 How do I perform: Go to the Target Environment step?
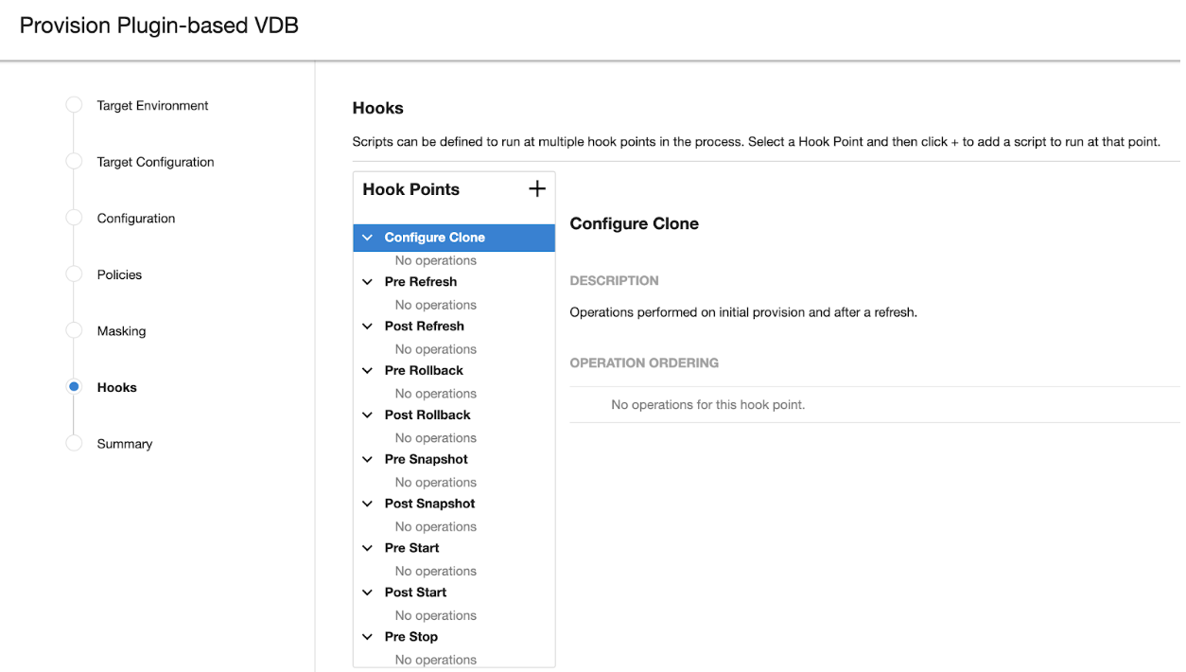pyautogui.click(x=152, y=106)
